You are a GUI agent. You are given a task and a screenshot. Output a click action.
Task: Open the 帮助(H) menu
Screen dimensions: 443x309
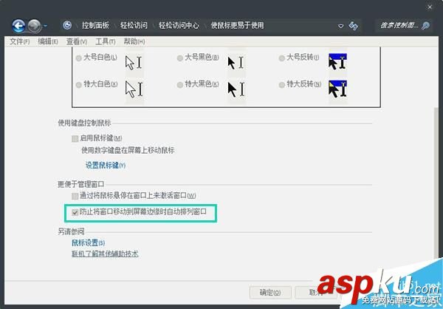coord(134,41)
